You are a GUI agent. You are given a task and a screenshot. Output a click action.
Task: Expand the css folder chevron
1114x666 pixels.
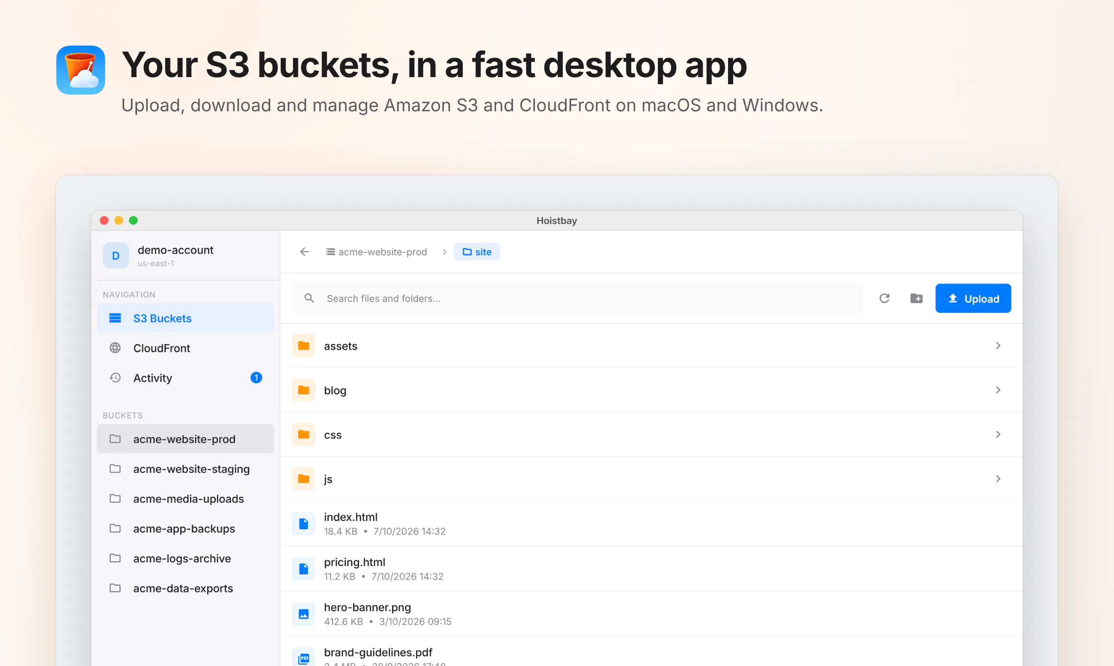point(998,434)
